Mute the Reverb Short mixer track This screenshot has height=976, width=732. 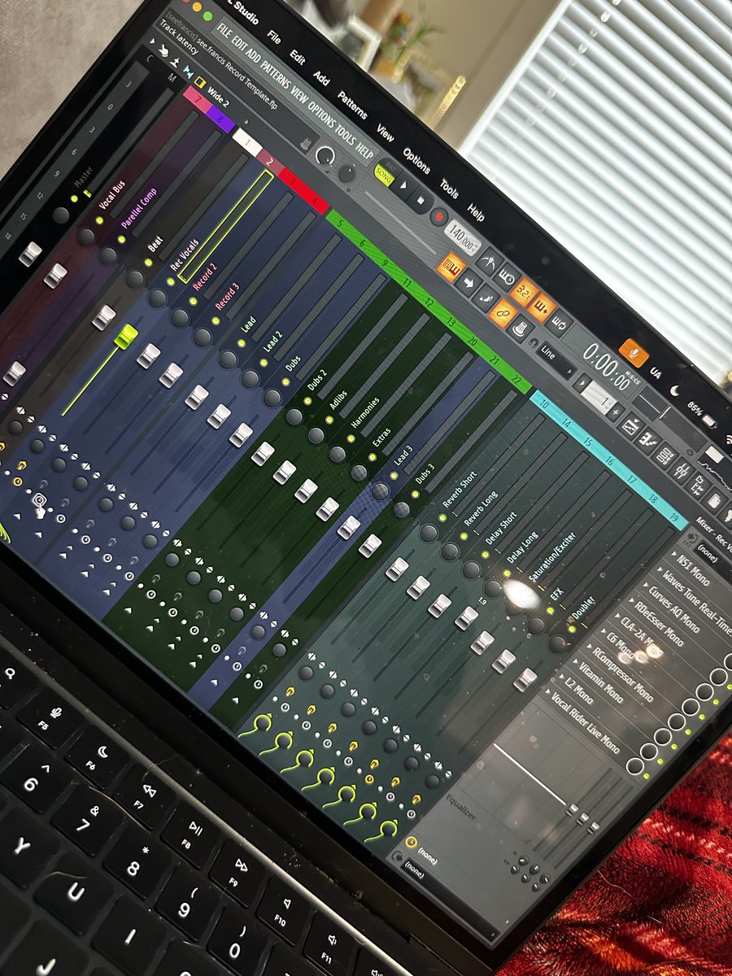pyautogui.click(x=443, y=516)
